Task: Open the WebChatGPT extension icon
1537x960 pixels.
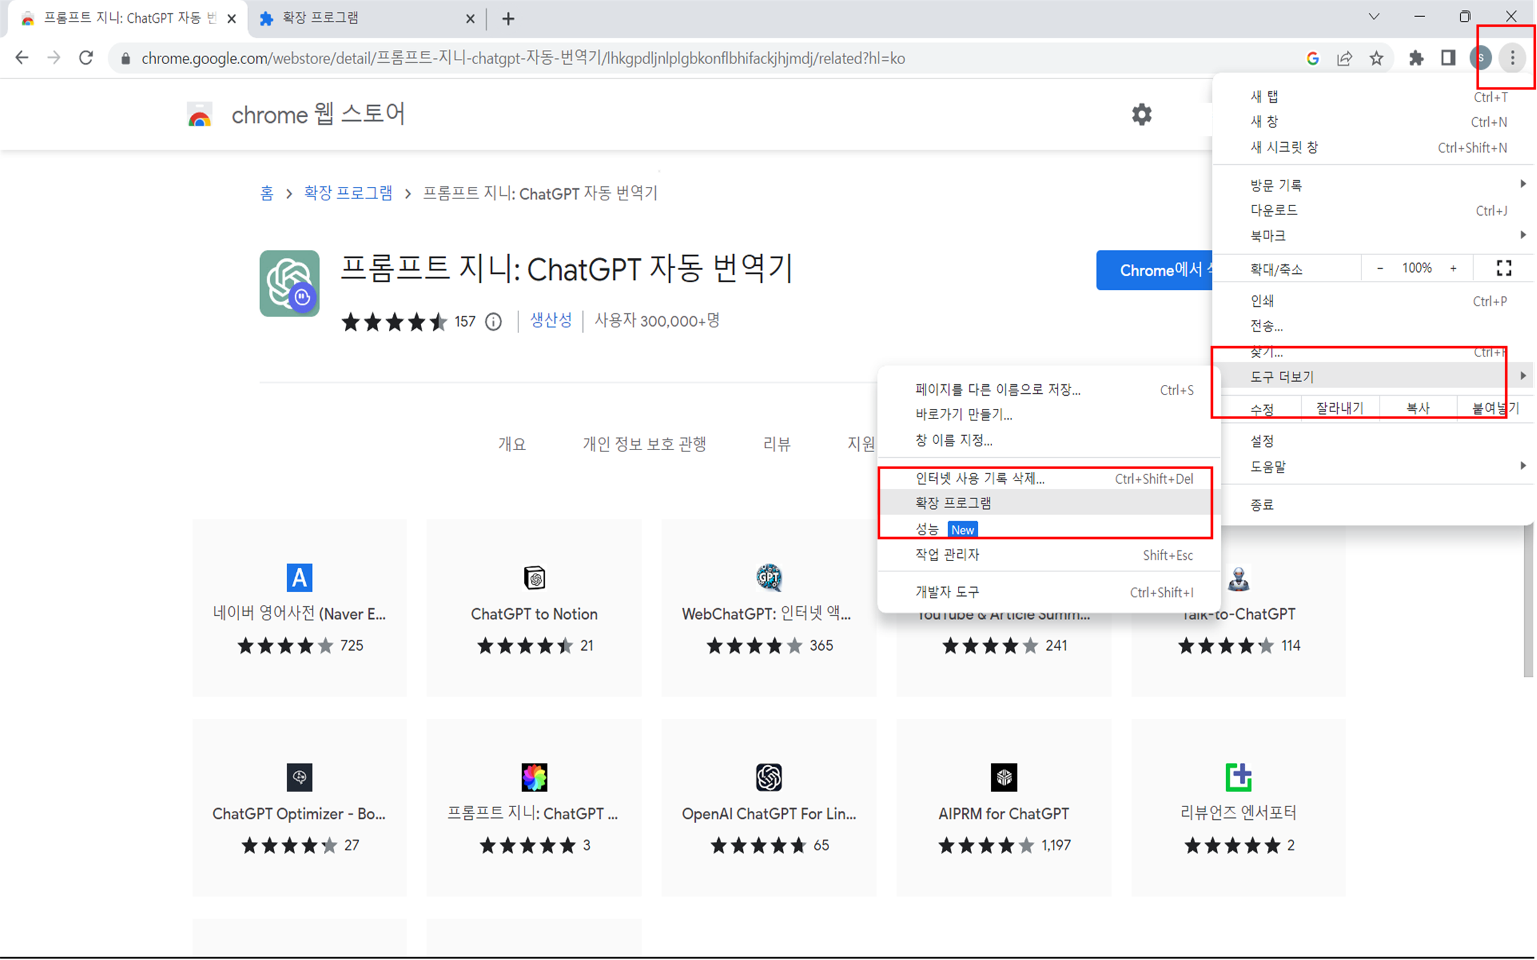Action: pos(769,577)
